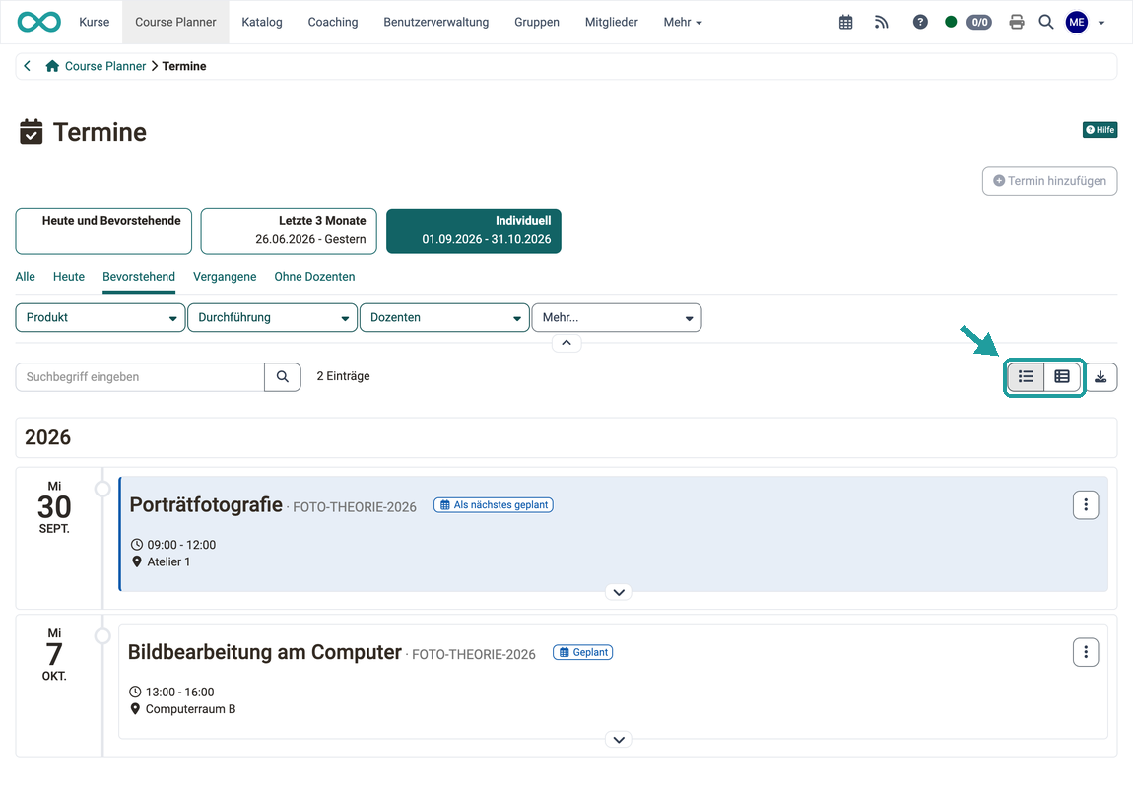Switch to the Vergangene tab
This screenshot has height=792, width=1133.
pyautogui.click(x=225, y=277)
